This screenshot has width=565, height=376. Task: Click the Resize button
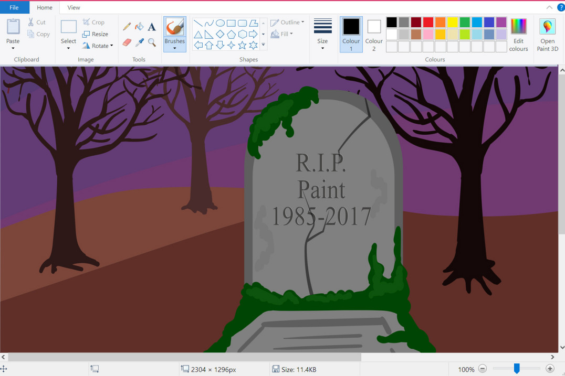click(95, 34)
